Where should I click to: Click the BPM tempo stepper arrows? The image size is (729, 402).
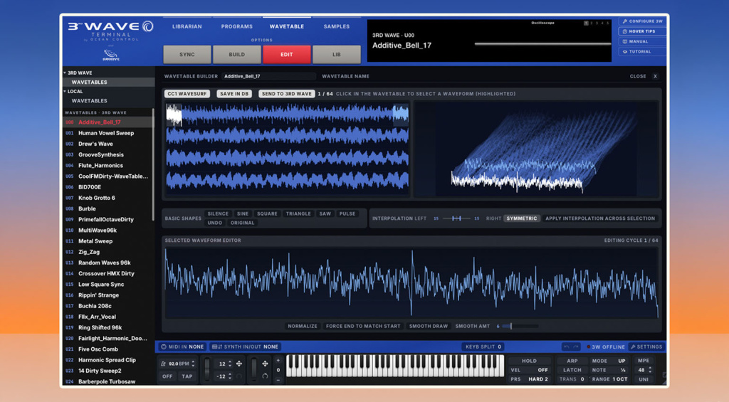click(x=193, y=364)
